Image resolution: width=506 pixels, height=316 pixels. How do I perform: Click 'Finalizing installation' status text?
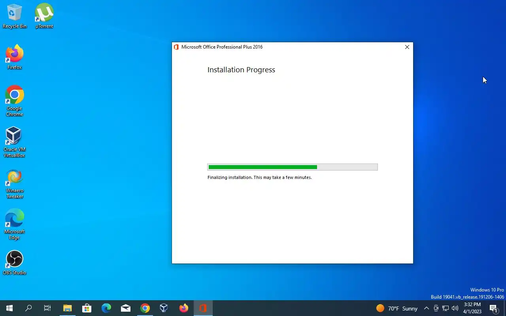click(x=260, y=177)
